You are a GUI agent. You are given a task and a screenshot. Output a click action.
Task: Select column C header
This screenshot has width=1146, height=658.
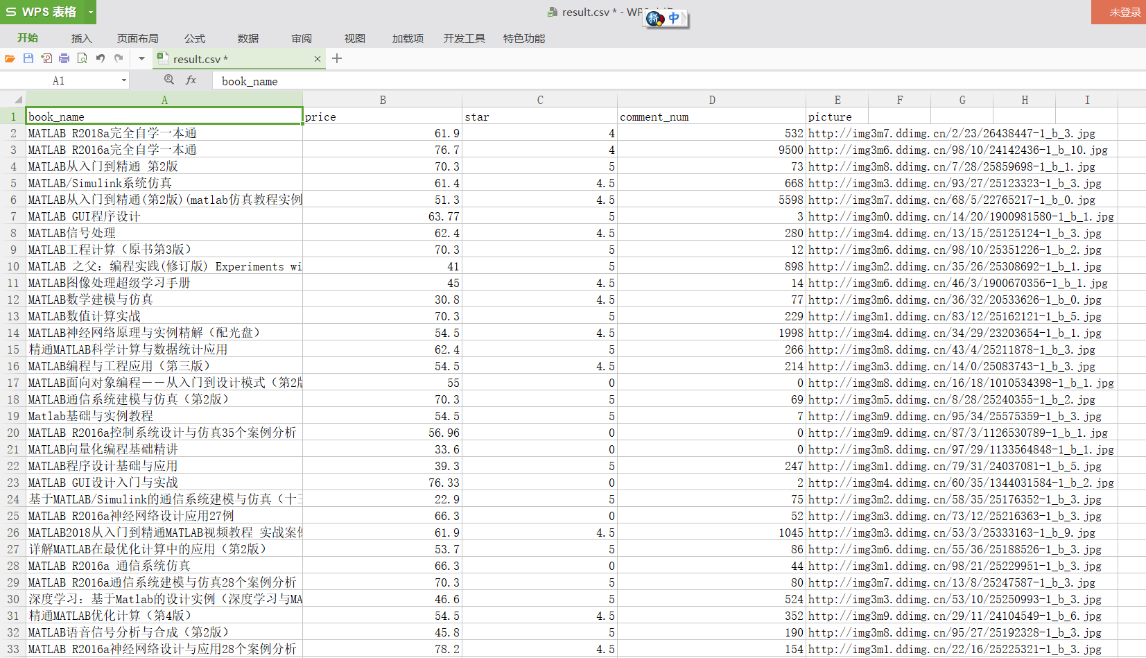[x=540, y=100]
